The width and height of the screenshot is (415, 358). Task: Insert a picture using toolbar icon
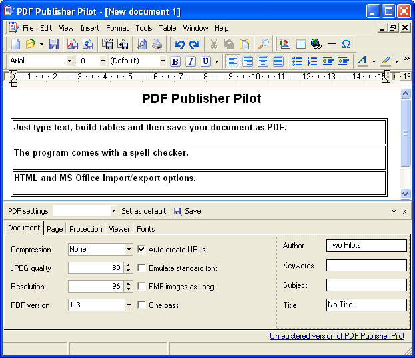click(285, 44)
